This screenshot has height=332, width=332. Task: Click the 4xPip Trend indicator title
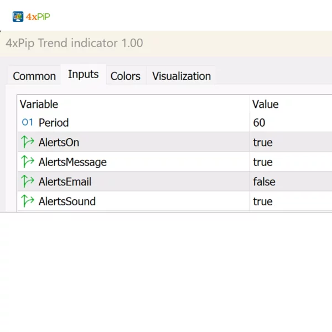[74, 43]
